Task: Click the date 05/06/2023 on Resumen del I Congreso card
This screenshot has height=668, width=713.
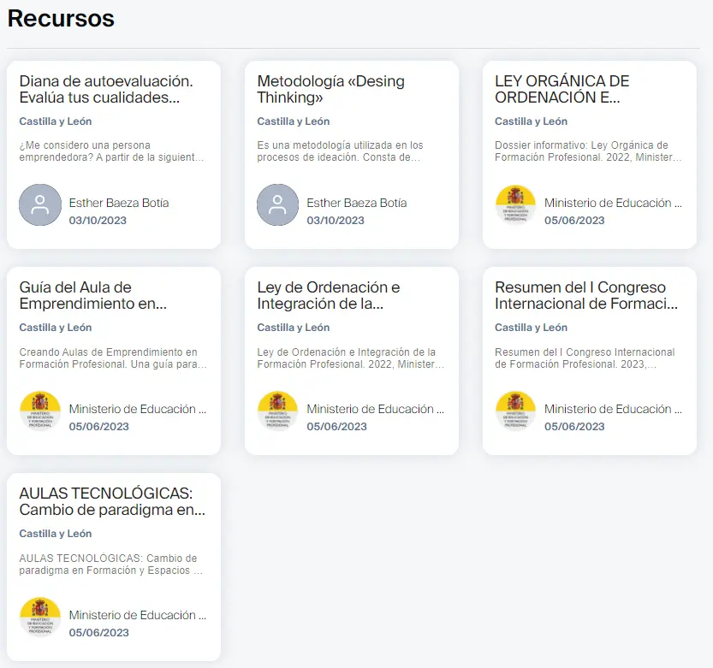Action: click(x=574, y=426)
